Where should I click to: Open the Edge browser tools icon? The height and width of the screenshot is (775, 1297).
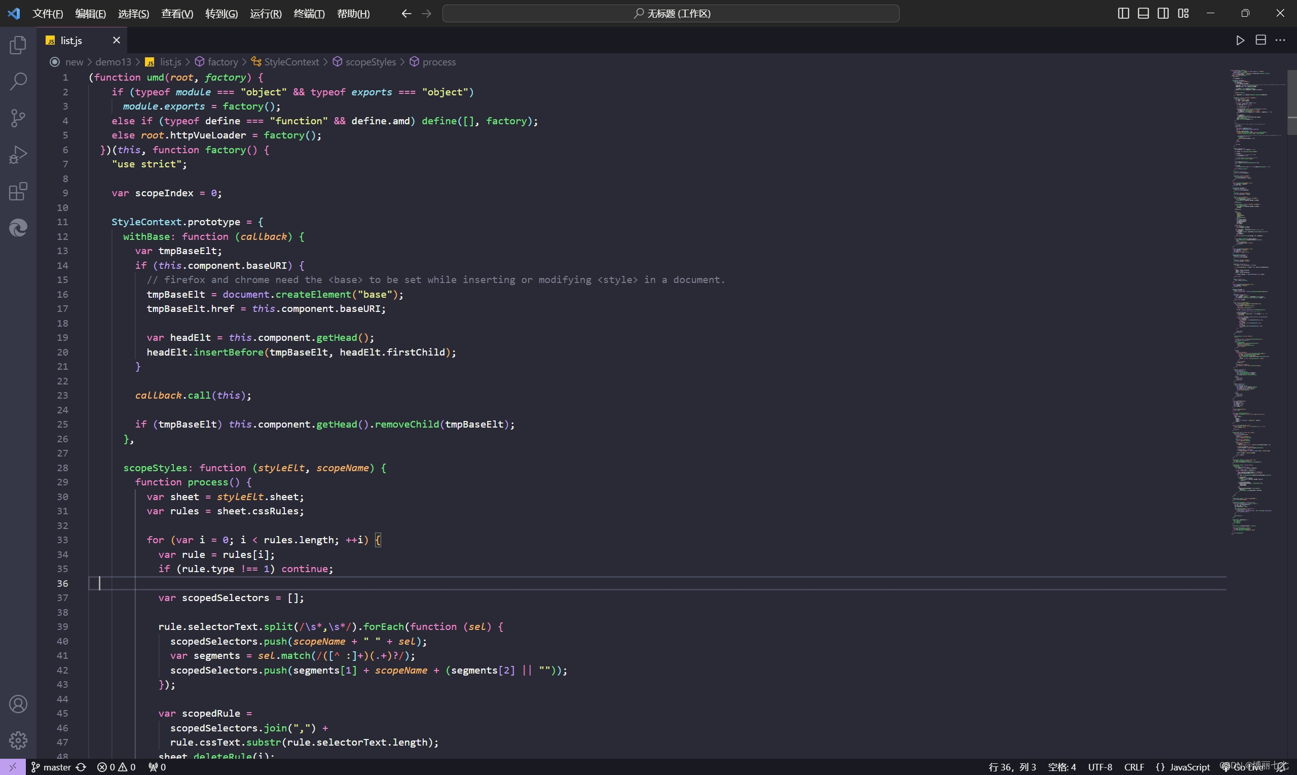[x=18, y=228]
